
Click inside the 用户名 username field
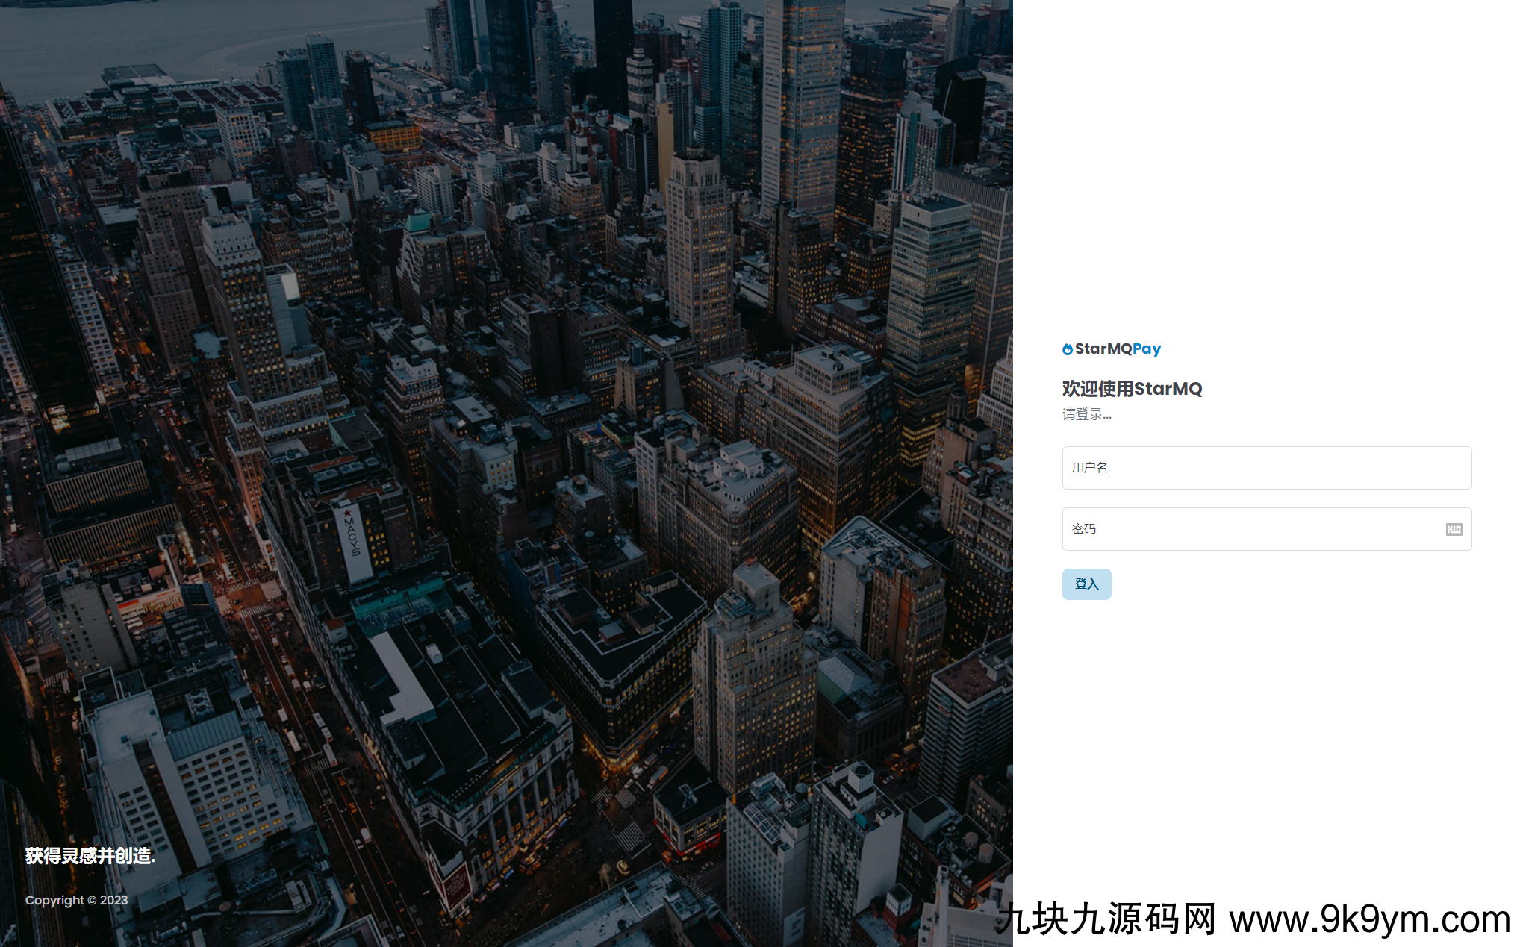(x=1265, y=468)
